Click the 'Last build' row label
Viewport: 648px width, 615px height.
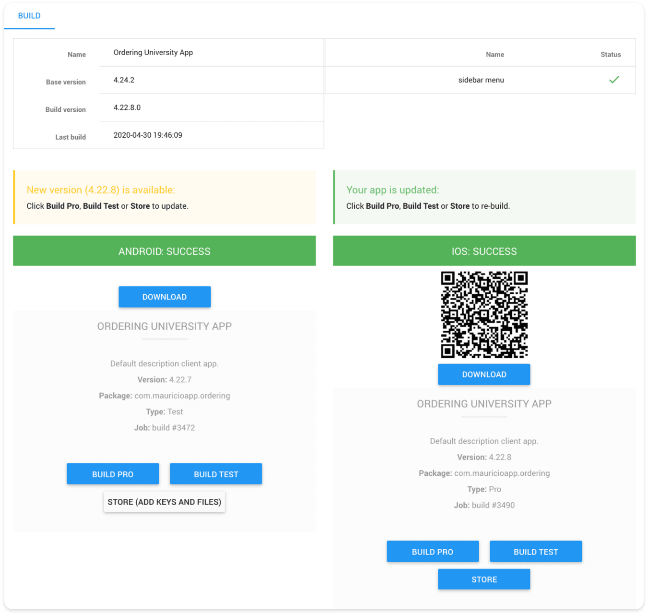pos(71,137)
